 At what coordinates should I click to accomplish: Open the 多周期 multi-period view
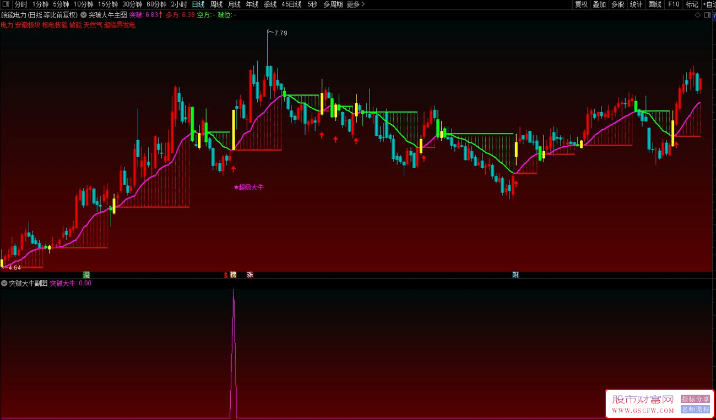(x=333, y=4)
